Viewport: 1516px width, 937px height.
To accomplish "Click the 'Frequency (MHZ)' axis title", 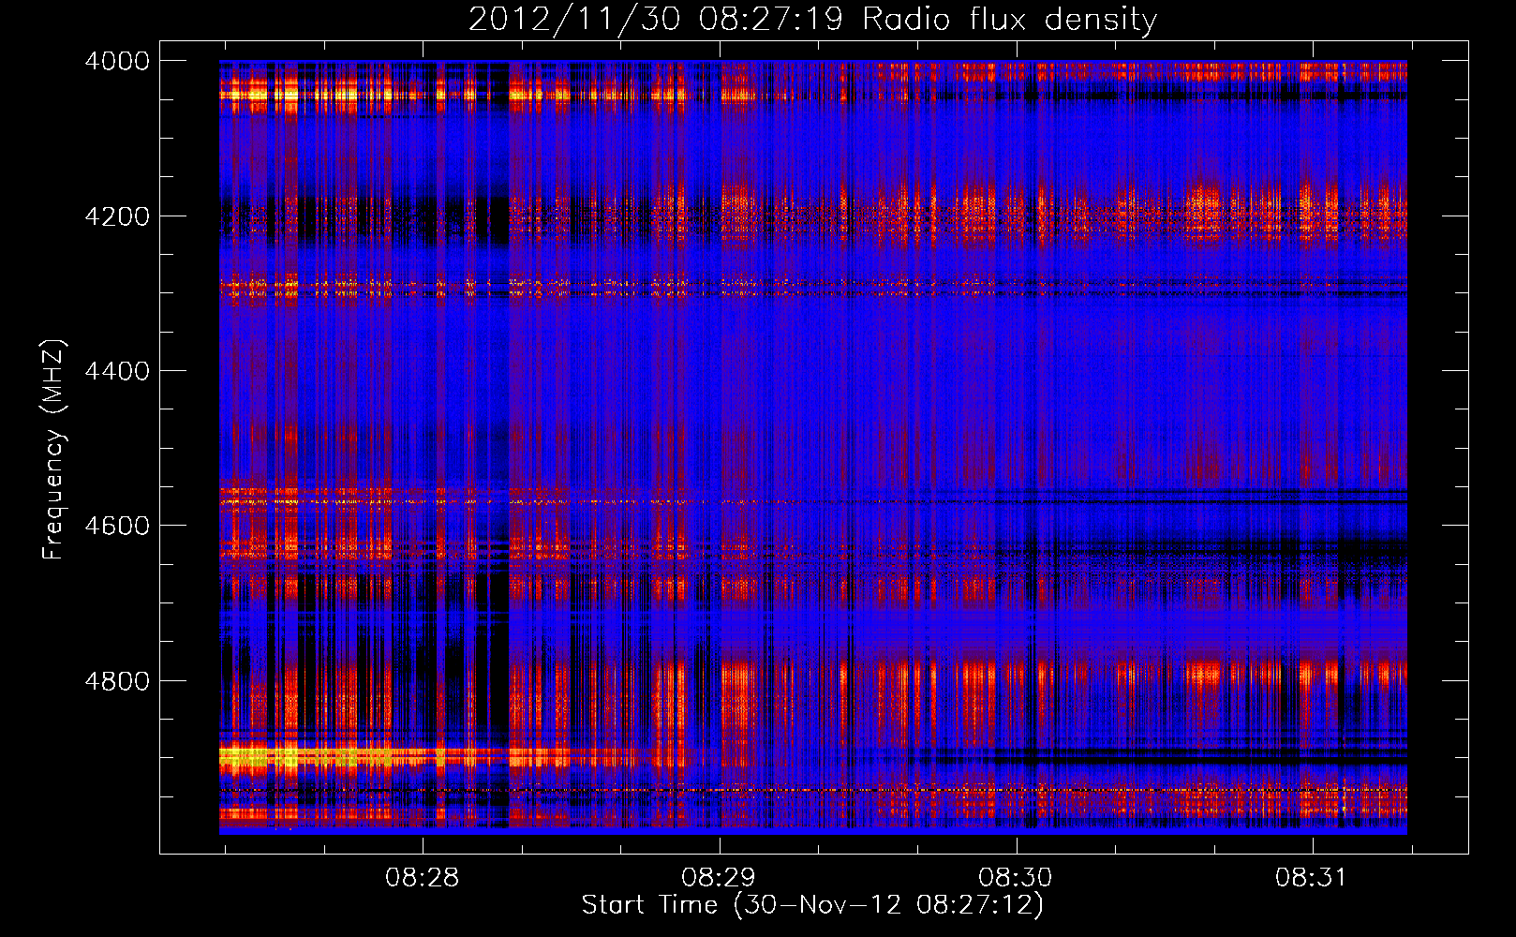I will [53, 450].
